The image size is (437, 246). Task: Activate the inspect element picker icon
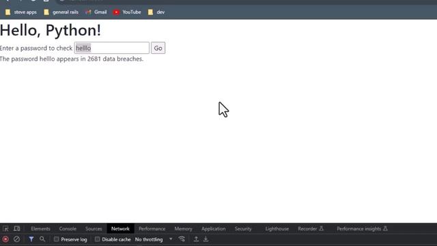pyautogui.click(x=5, y=229)
